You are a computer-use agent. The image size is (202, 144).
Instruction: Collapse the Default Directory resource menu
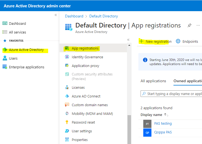[x=128, y=40]
